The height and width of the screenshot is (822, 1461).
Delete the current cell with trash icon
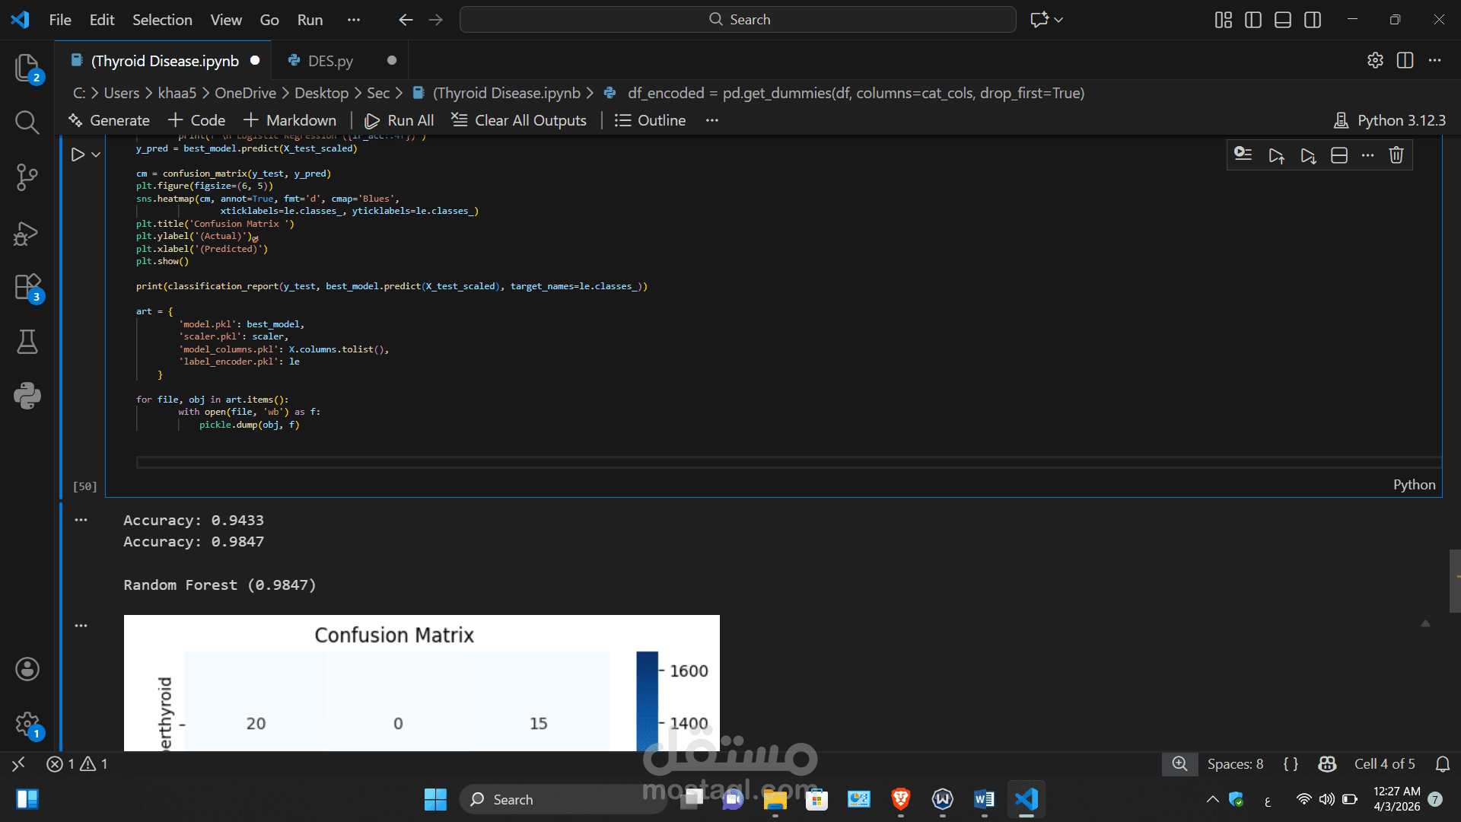[x=1396, y=155]
